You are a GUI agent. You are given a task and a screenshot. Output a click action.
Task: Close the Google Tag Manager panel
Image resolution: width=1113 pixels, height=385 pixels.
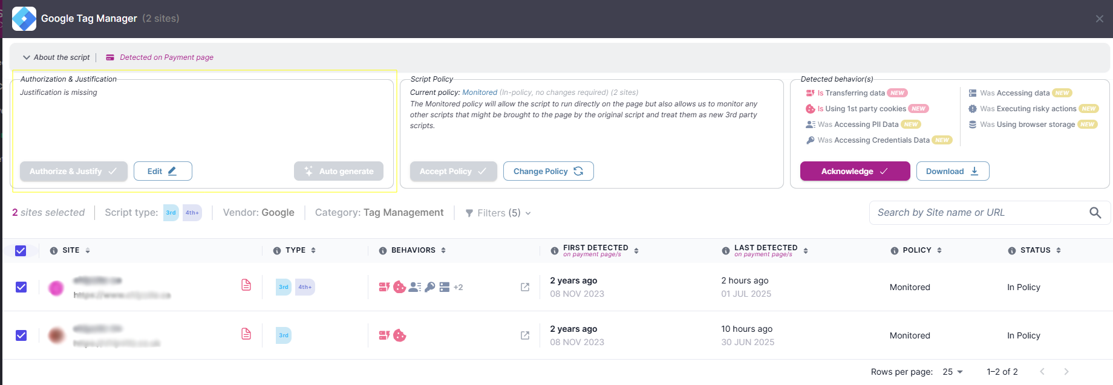click(x=1099, y=19)
